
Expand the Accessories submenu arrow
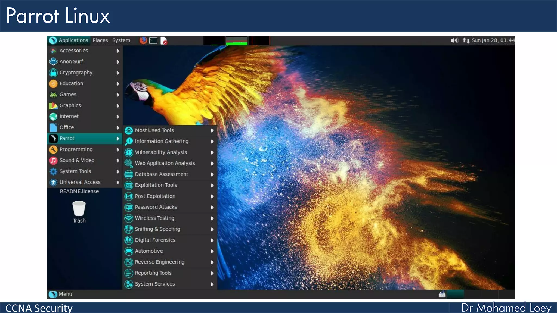(x=118, y=51)
